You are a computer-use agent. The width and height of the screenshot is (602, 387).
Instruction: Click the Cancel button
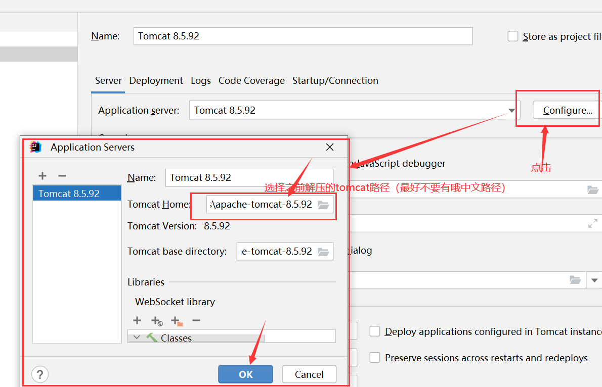(309, 374)
